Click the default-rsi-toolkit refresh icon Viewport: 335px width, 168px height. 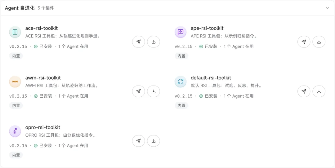pyautogui.click(x=181, y=82)
